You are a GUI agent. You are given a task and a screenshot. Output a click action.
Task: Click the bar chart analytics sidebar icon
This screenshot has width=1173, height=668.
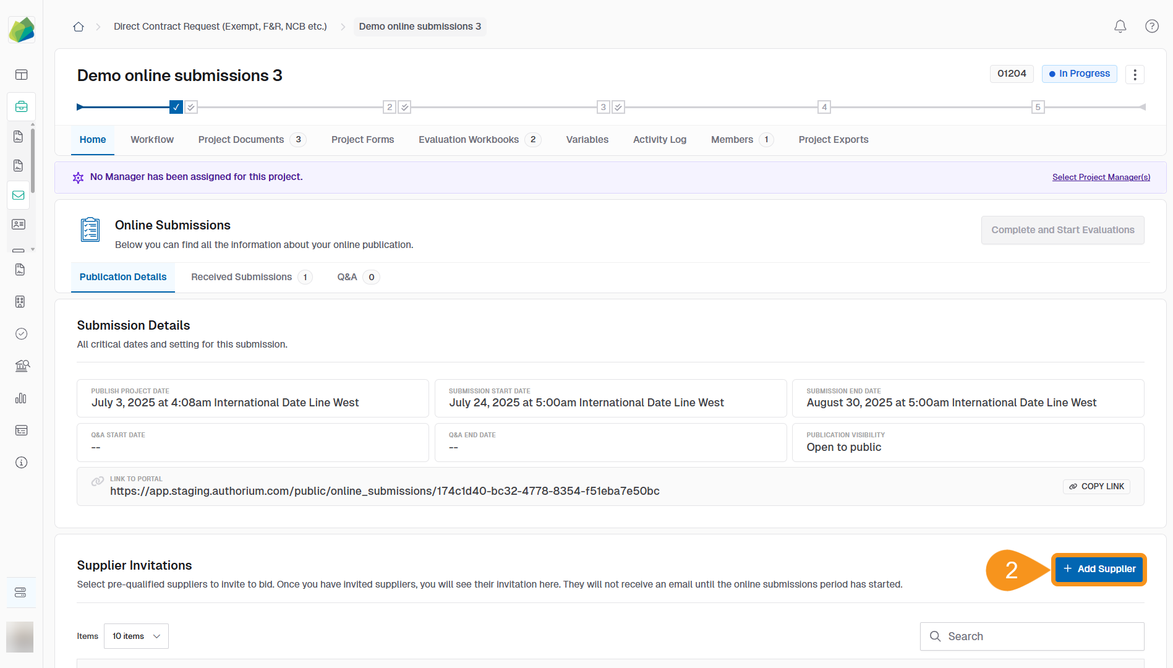[x=21, y=398]
